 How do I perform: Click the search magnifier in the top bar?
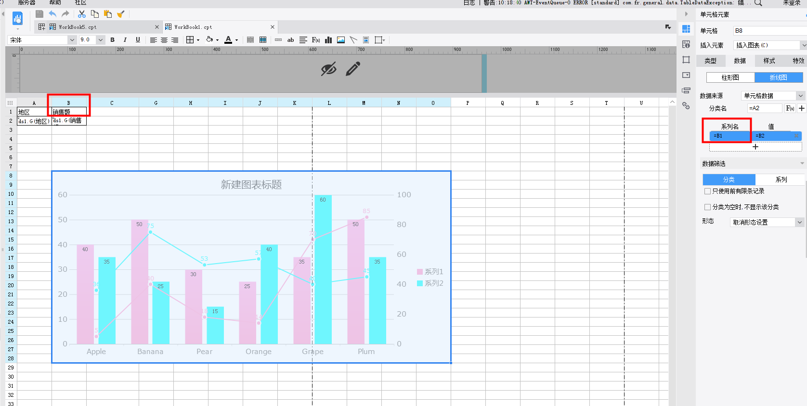tap(758, 3)
